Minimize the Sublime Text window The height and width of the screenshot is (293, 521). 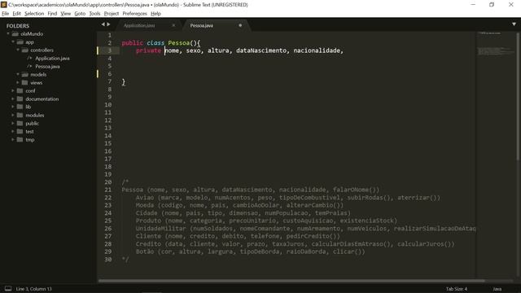[473, 5]
